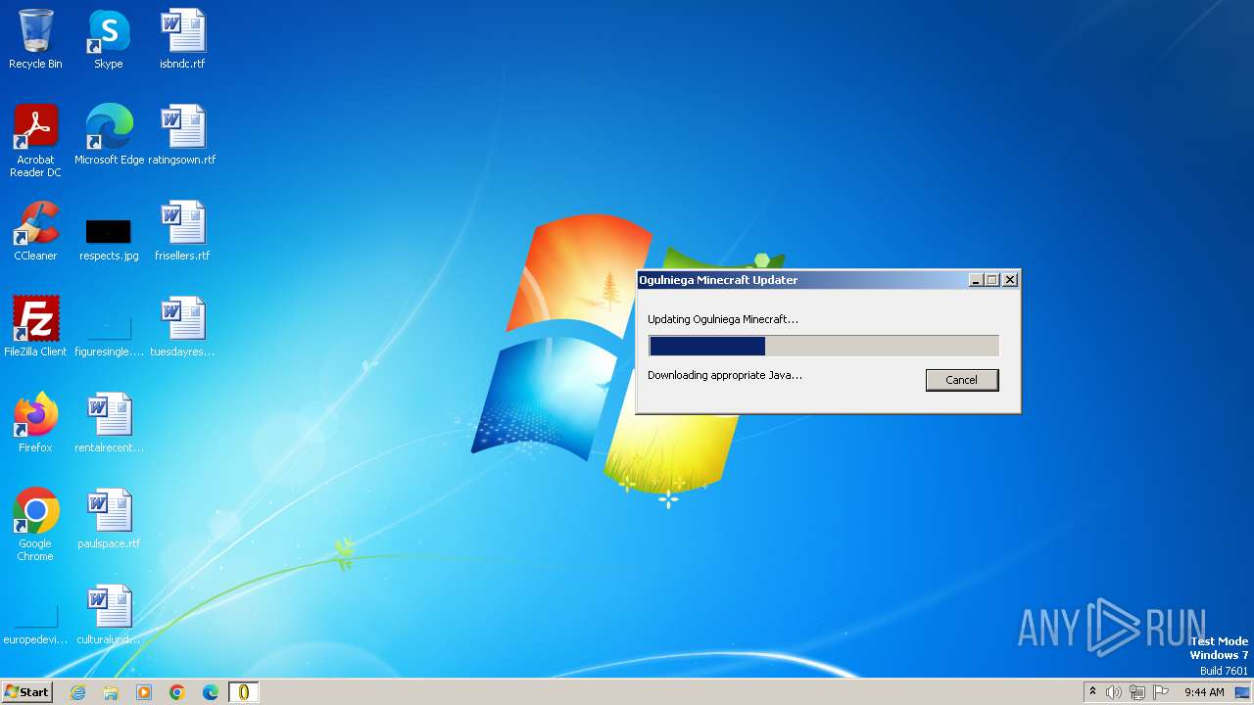Screen dimensions: 1254x705
Task: Click the 'Updating Ogulniega Minecraft...' label
Action: pos(723,319)
